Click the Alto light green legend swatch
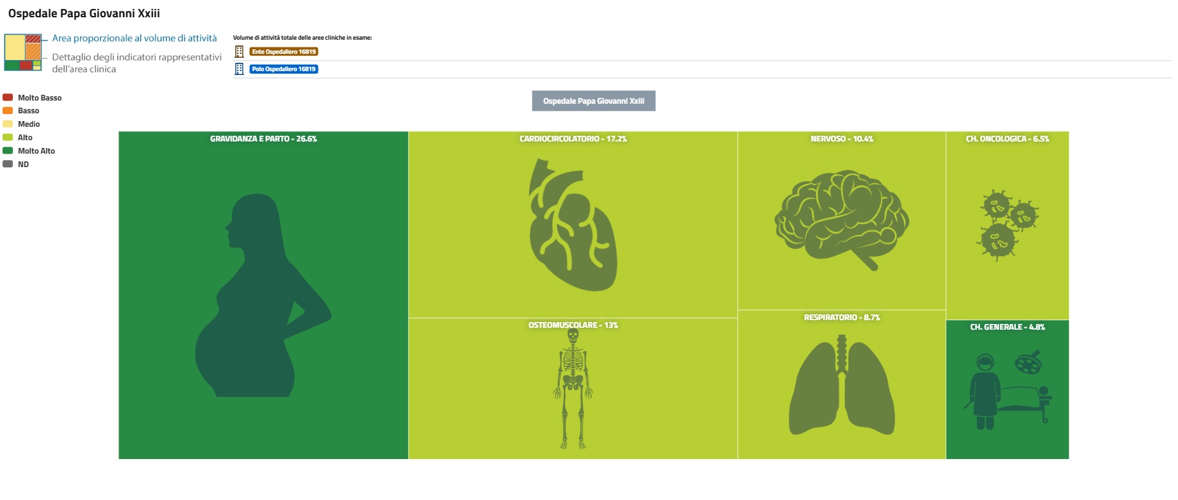 (8, 138)
